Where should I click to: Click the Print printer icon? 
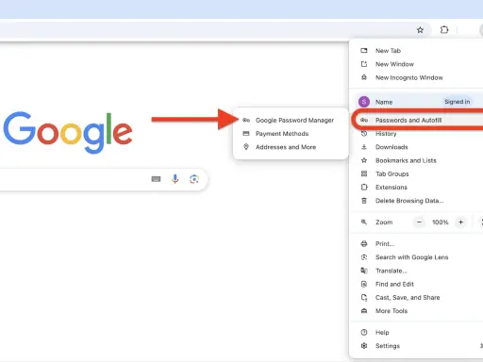(x=364, y=244)
